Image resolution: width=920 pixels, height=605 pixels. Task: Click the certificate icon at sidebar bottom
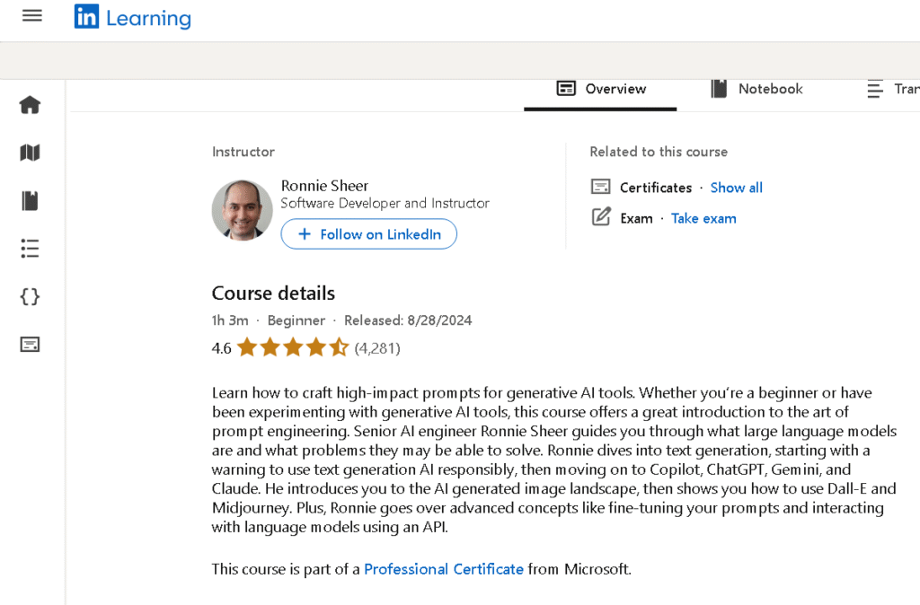(30, 344)
